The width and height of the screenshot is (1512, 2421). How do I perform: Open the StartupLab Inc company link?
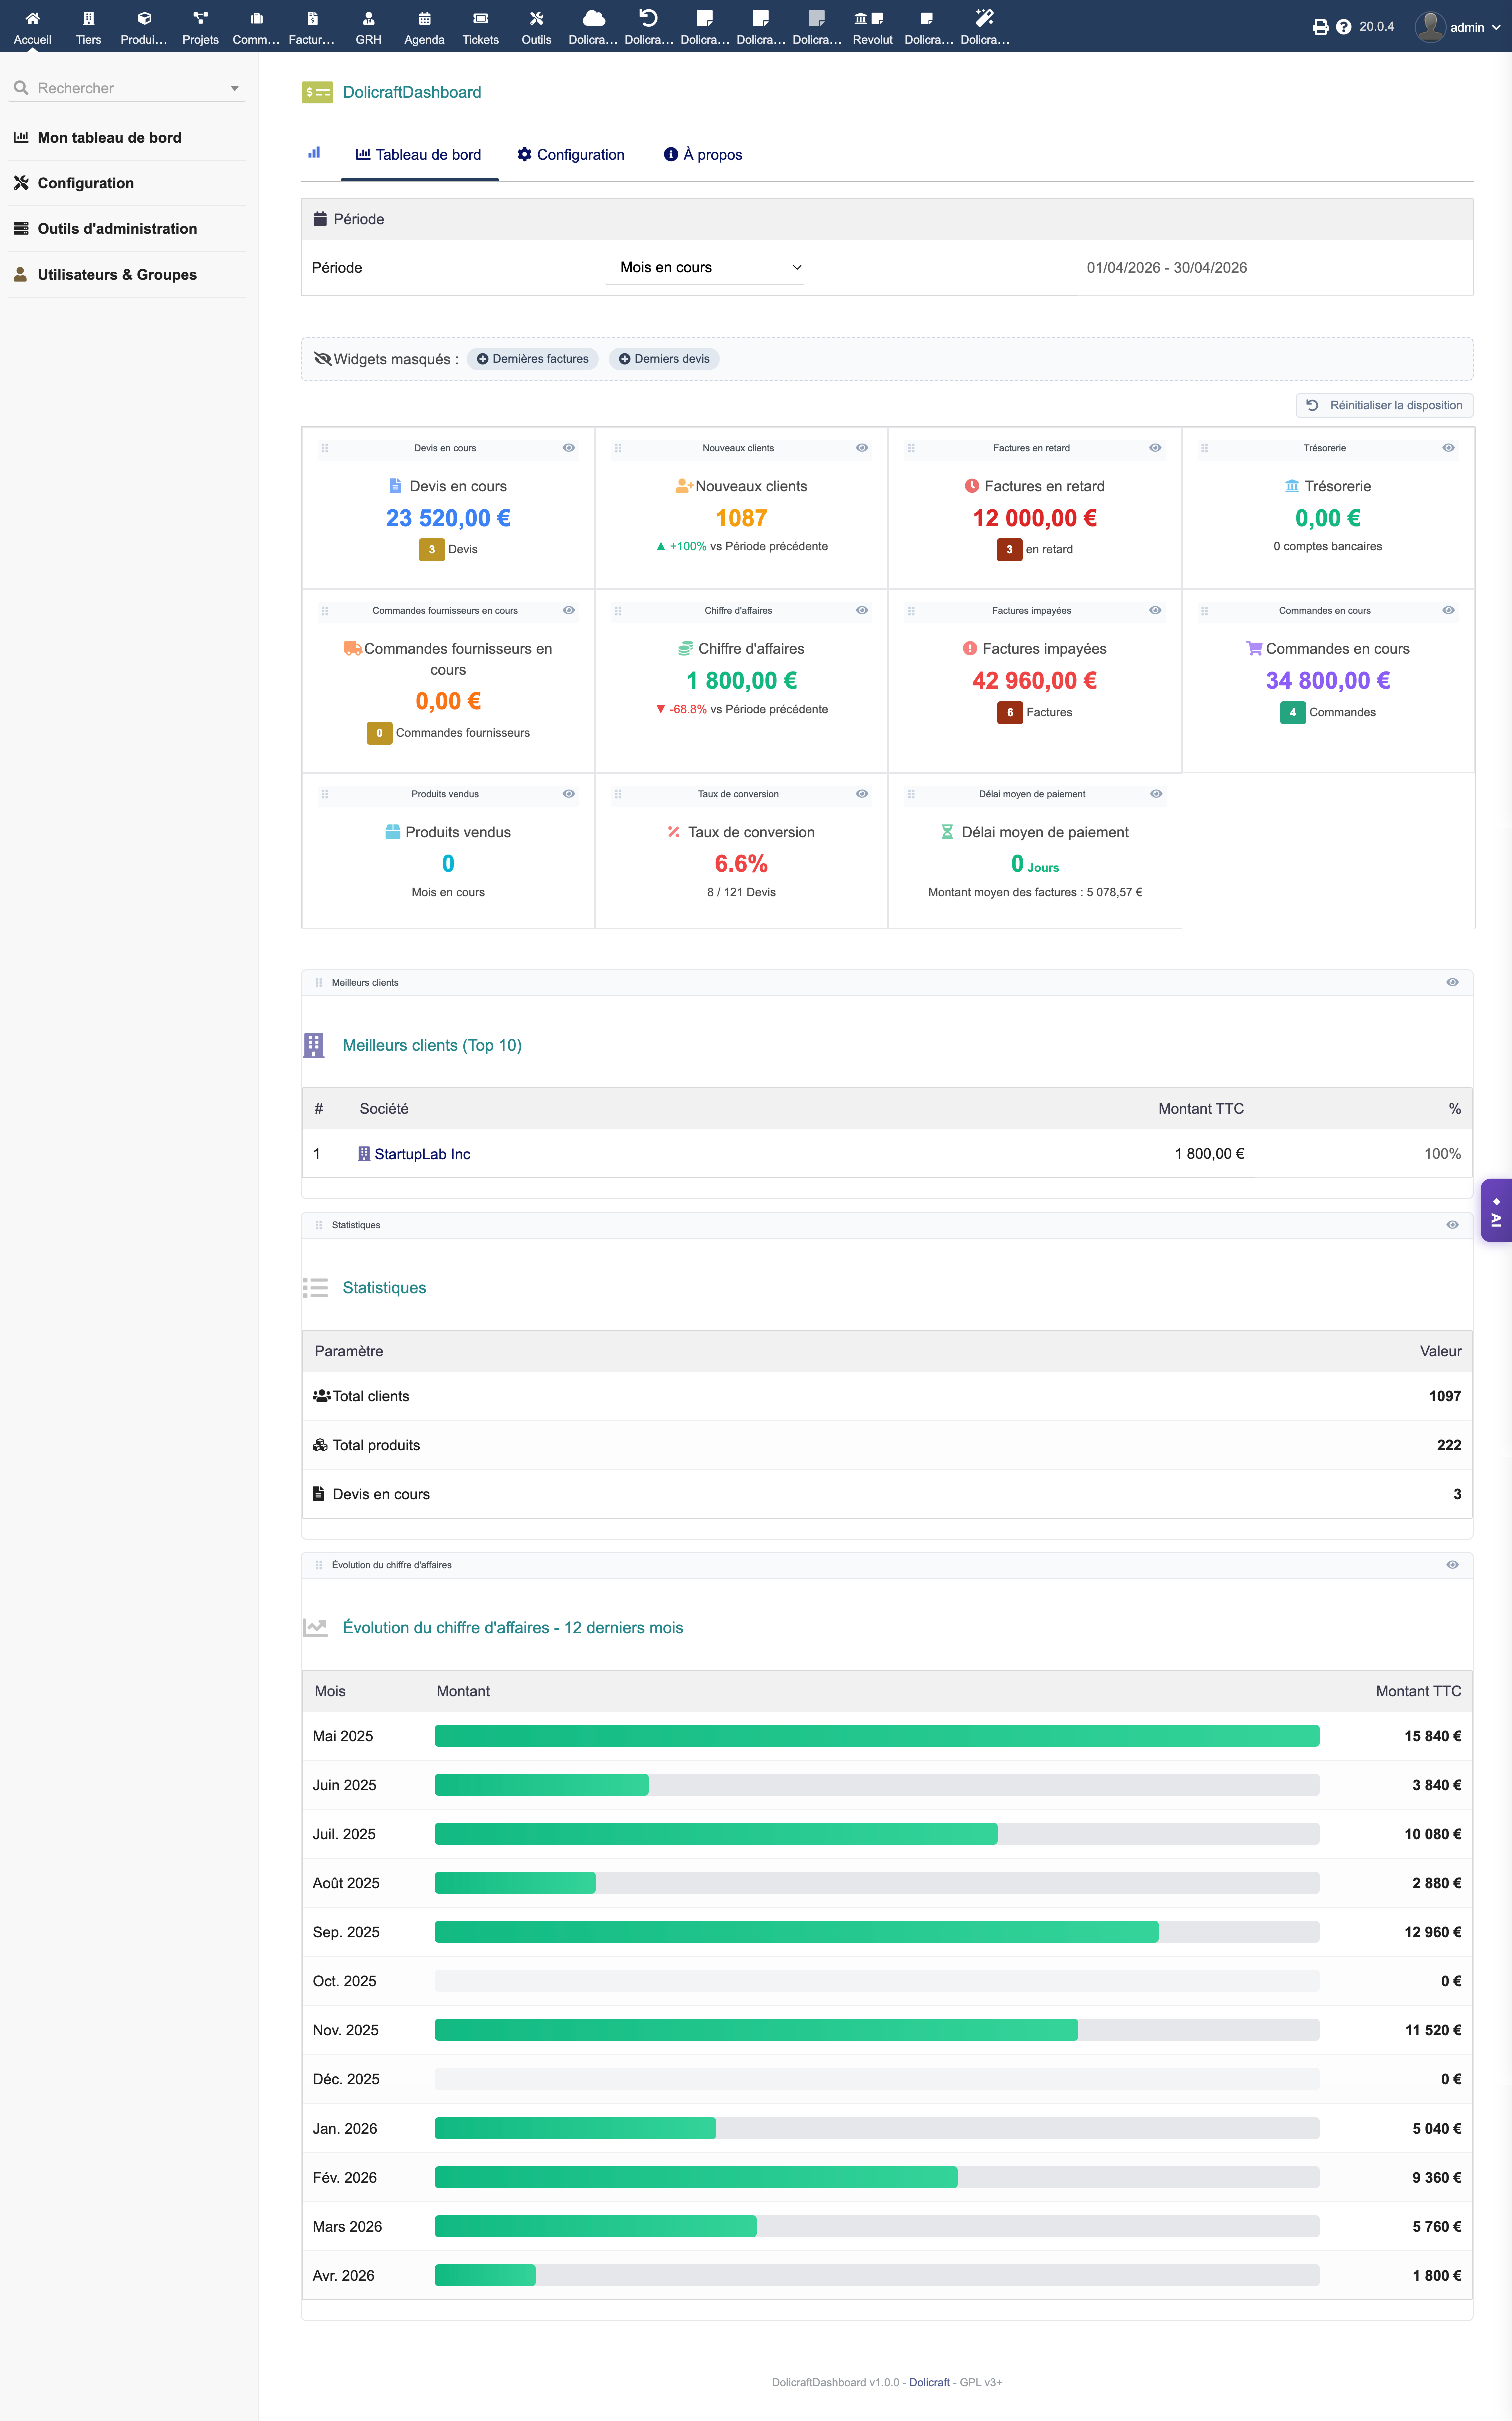[x=422, y=1154]
